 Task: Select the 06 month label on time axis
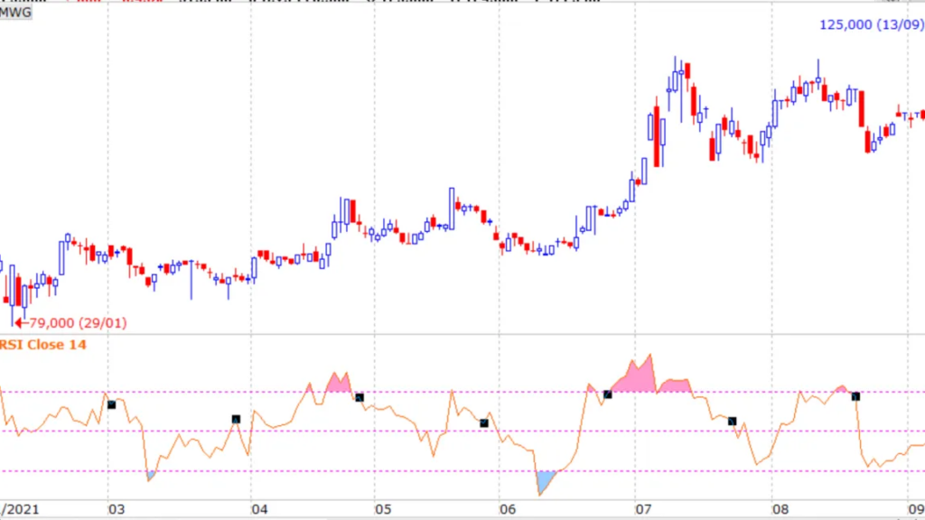[508, 508]
